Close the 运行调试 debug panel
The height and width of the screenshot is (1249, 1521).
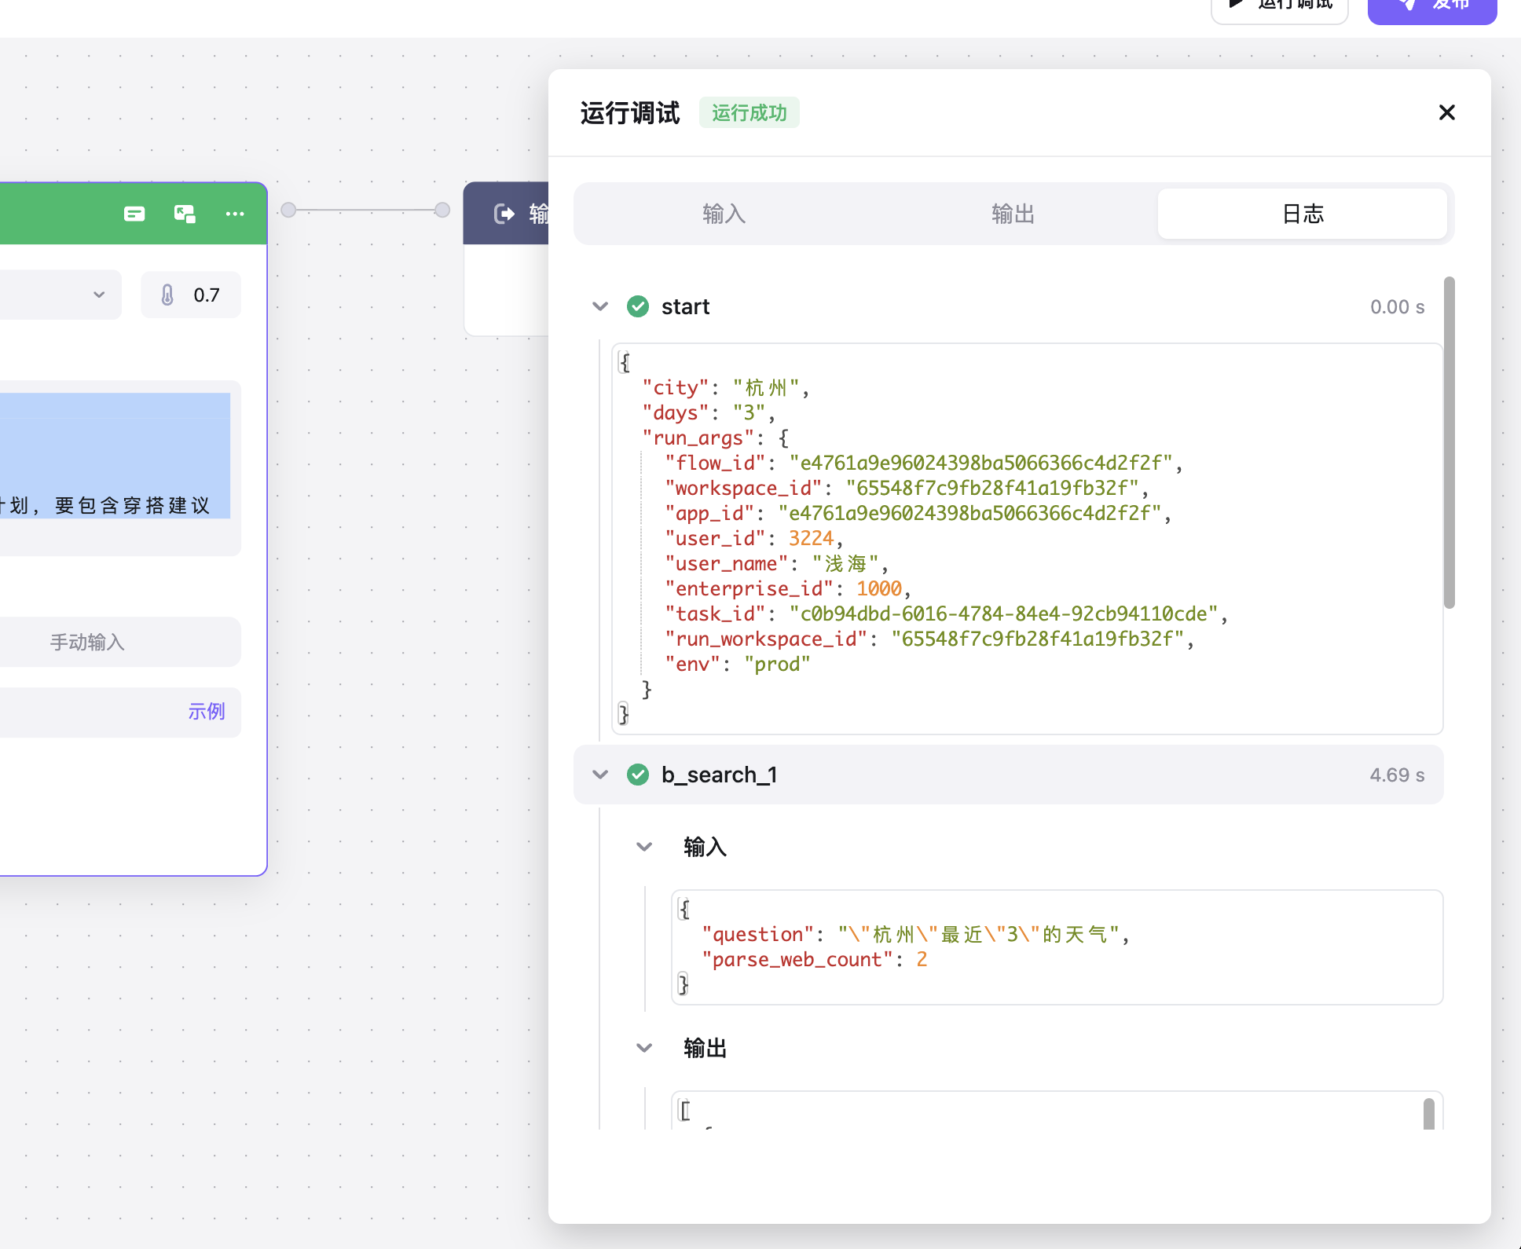pyautogui.click(x=1446, y=112)
